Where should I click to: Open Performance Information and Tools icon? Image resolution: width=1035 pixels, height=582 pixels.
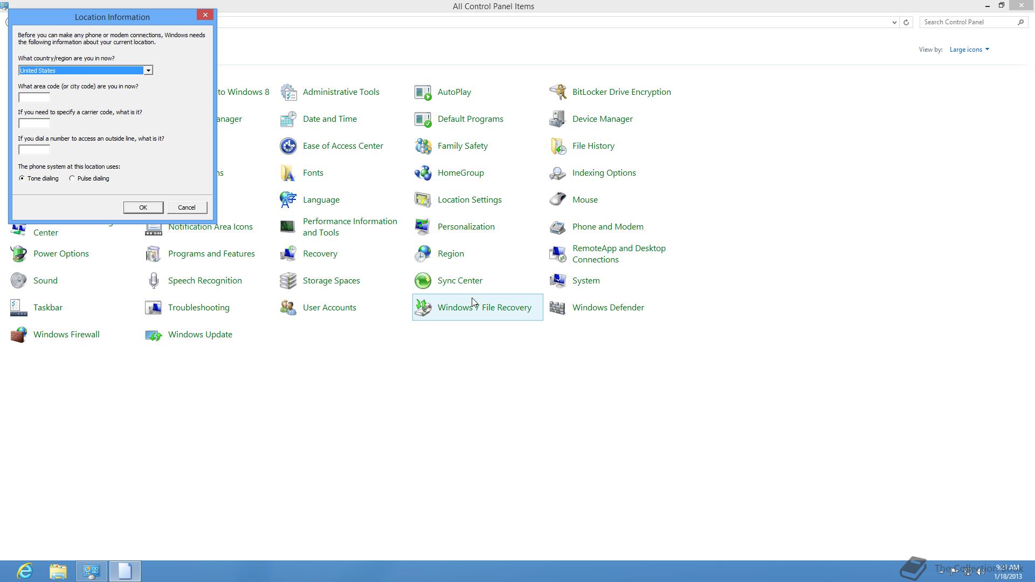[288, 227]
